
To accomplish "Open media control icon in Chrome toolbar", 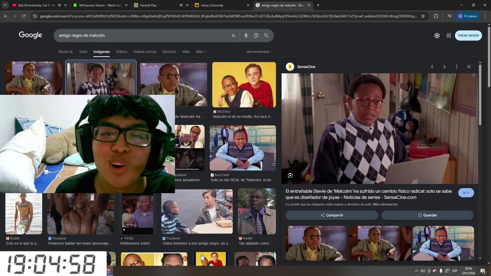I will pyautogui.click(x=449, y=16).
